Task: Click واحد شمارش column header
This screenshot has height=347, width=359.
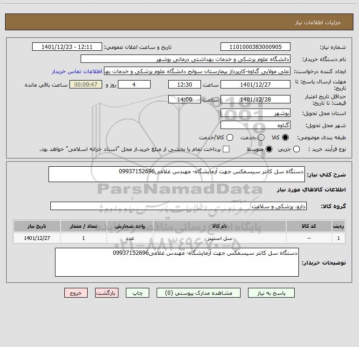Action: (x=130, y=226)
